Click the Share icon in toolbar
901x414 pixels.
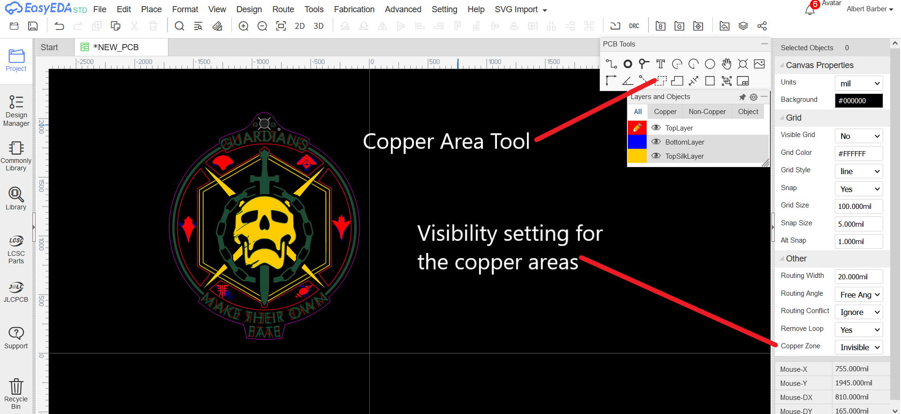[762, 26]
